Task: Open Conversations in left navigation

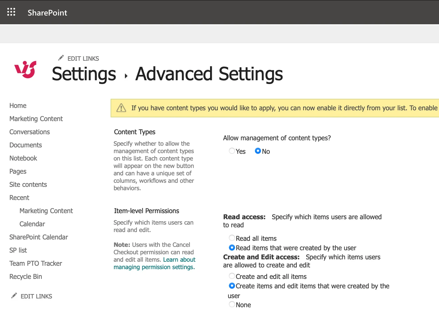Action: pos(30,132)
